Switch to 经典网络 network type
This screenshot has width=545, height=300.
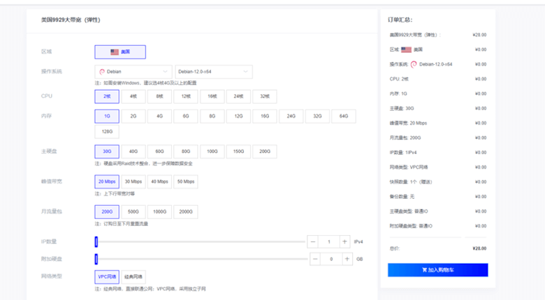tap(133, 277)
